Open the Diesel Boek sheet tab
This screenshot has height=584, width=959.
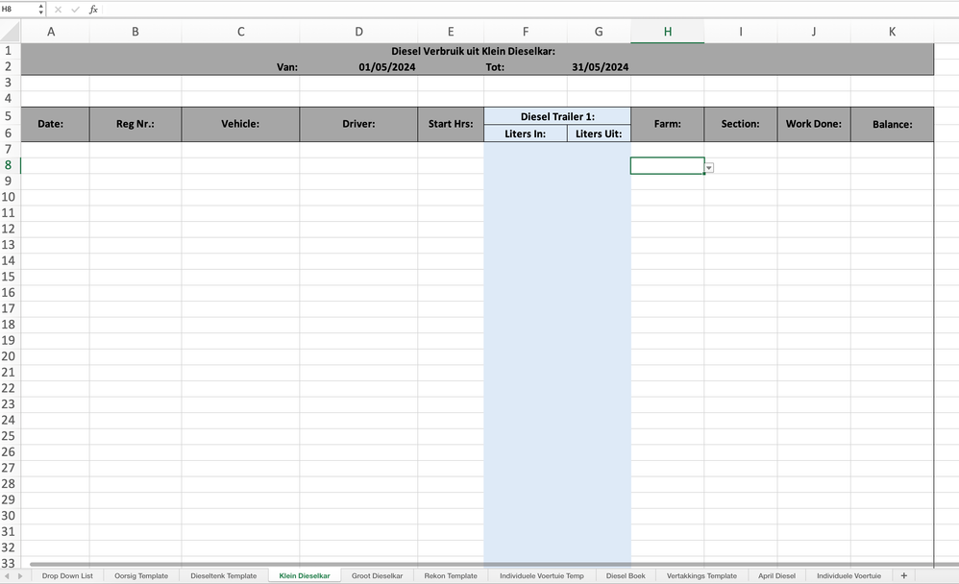tap(626, 575)
